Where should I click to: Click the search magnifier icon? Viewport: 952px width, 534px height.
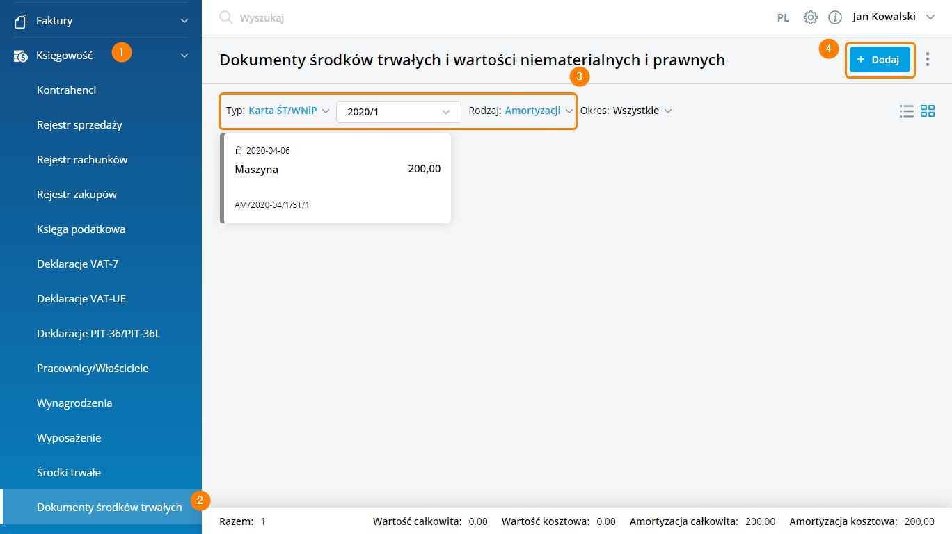tap(225, 18)
